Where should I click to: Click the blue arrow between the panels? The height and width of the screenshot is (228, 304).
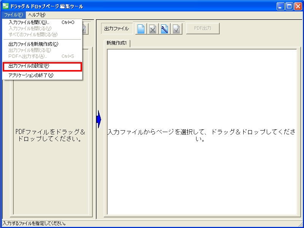click(99, 119)
